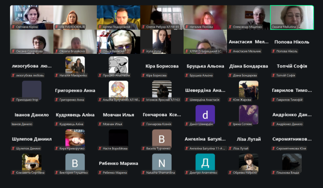Click the Григоренко Анна participant name tile
323x188 pixels.
75,91
